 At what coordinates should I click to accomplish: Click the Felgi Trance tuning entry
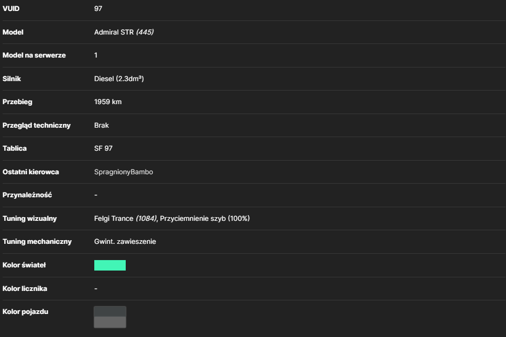(114, 218)
